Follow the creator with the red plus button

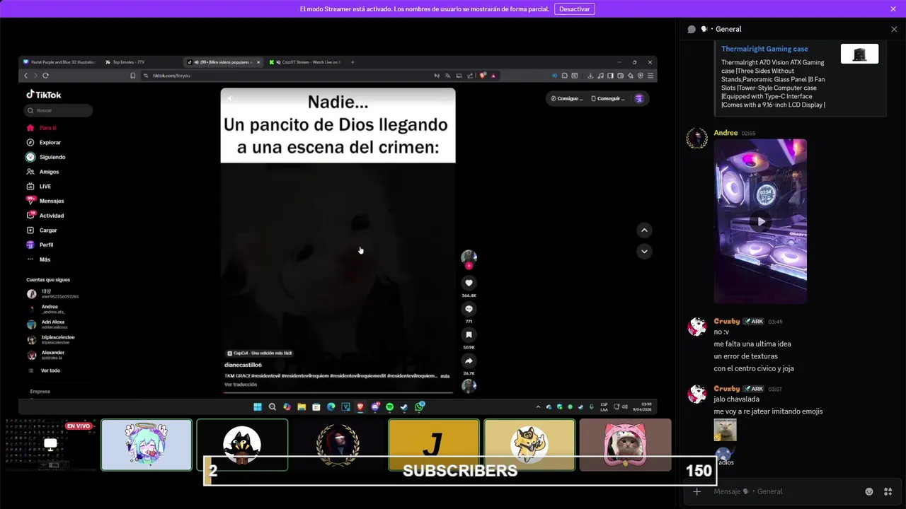469,266
